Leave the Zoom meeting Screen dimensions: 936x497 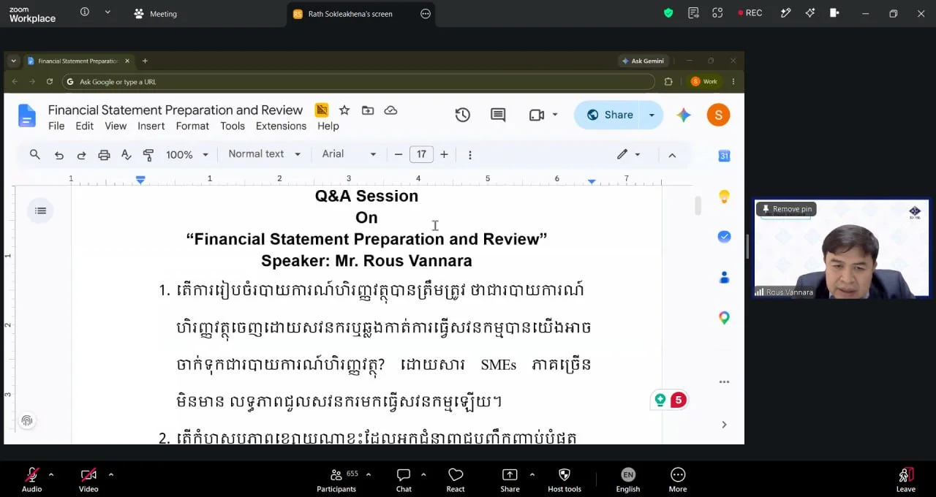click(x=905, y=479)
